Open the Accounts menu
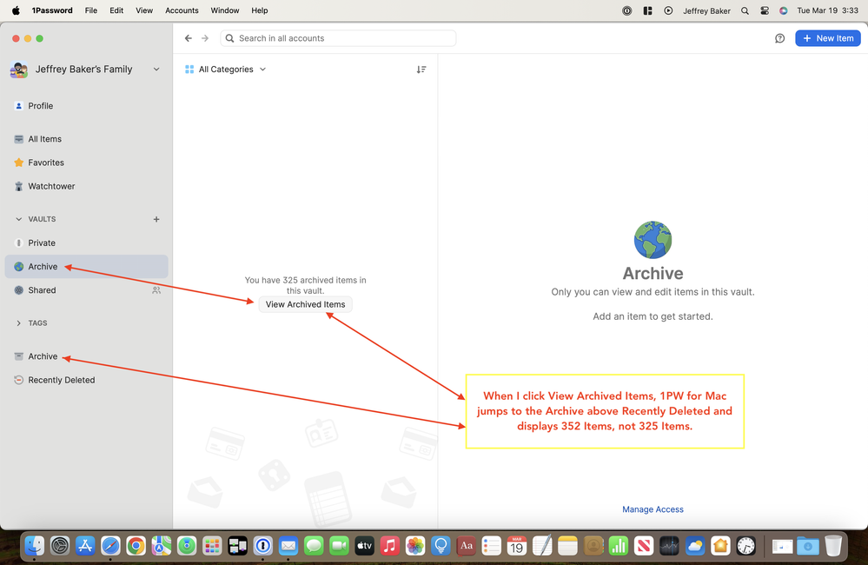 click(x=182, y=10)
